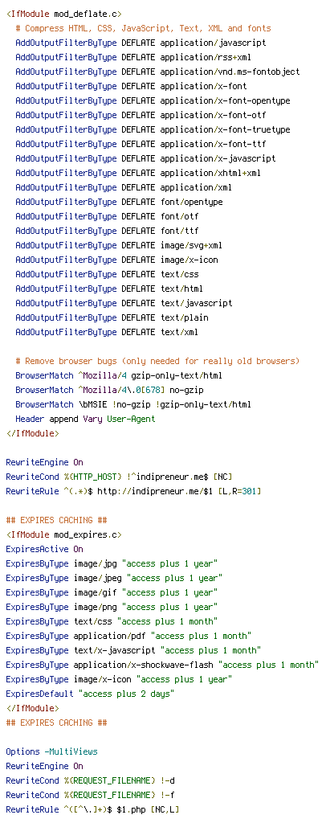Click the ExpiresActive On directive
Viewport: 326px width, 823px height.
[44, 549]
